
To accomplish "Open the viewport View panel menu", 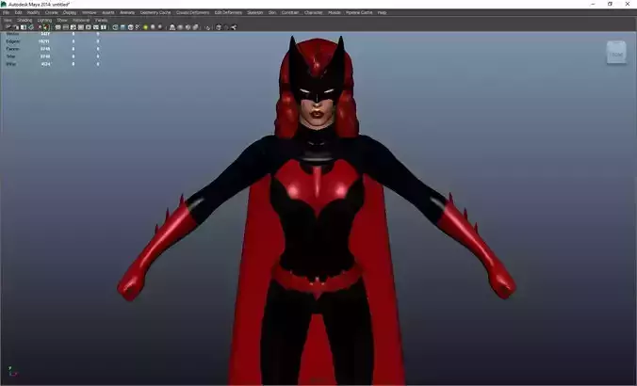I will [x=8, y=20].
